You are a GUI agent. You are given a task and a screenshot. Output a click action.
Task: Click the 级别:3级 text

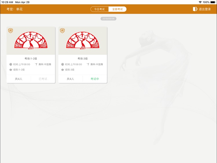(70, 70)
